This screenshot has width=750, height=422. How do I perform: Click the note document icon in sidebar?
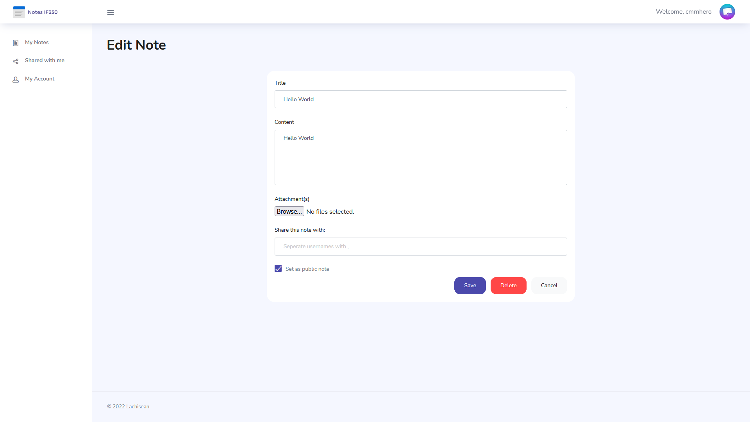(x=16, y=43)
